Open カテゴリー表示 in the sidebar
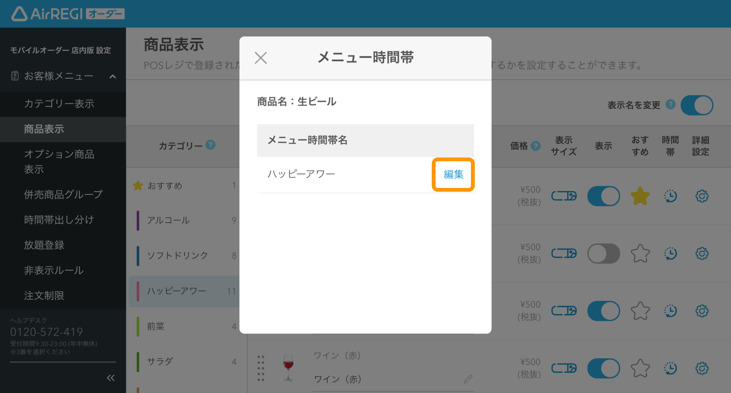 click(63, 104)
